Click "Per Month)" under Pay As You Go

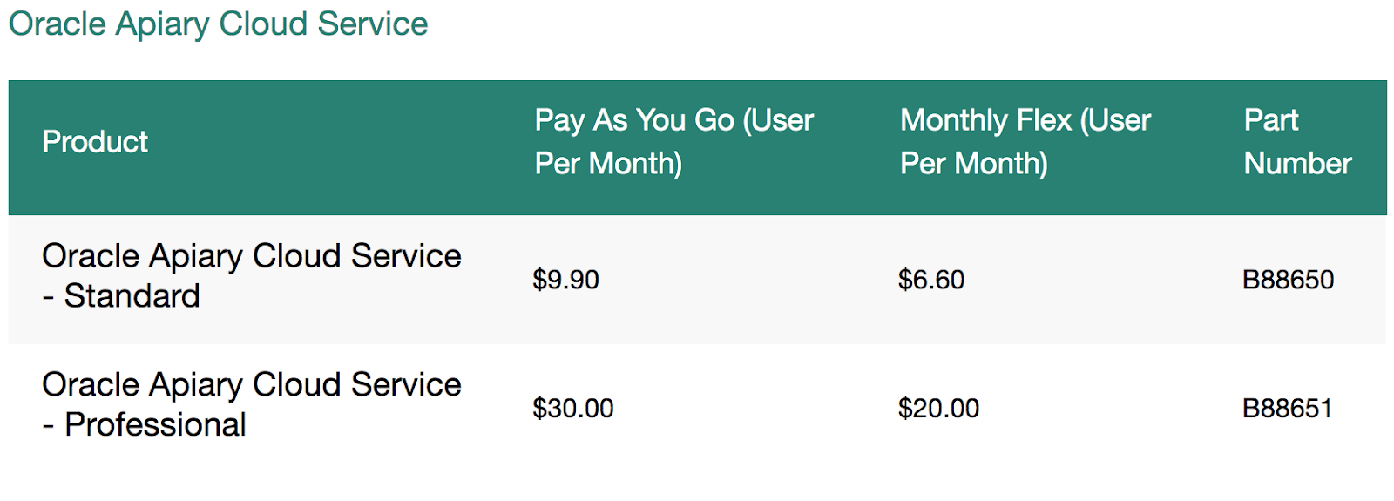[x=608, y=163]
